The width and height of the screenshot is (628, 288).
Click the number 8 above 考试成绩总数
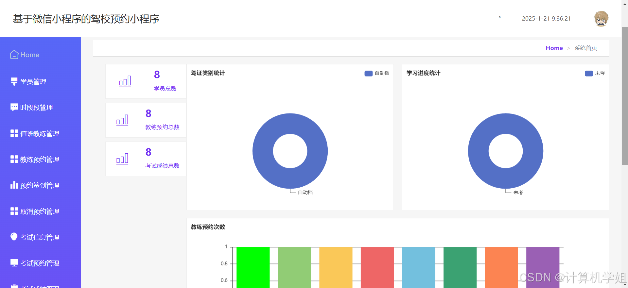pyautogui.click(x=148, y=152)
